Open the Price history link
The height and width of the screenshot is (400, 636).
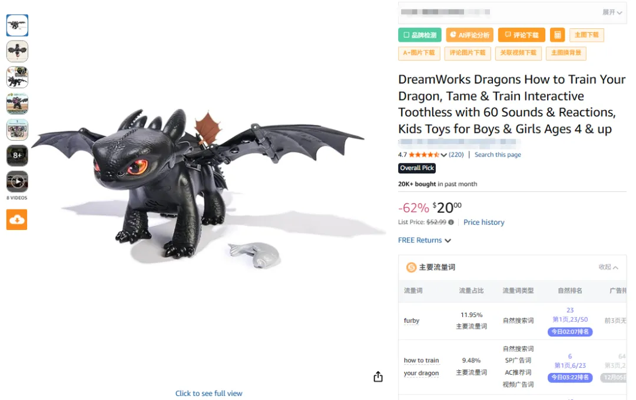click(x=483, y=222)
